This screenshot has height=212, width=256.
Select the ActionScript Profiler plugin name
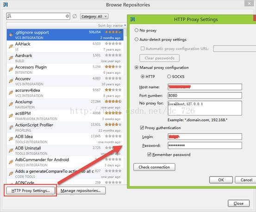(34, 125)
